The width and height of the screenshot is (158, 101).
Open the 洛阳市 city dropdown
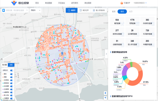coord(35,10)
